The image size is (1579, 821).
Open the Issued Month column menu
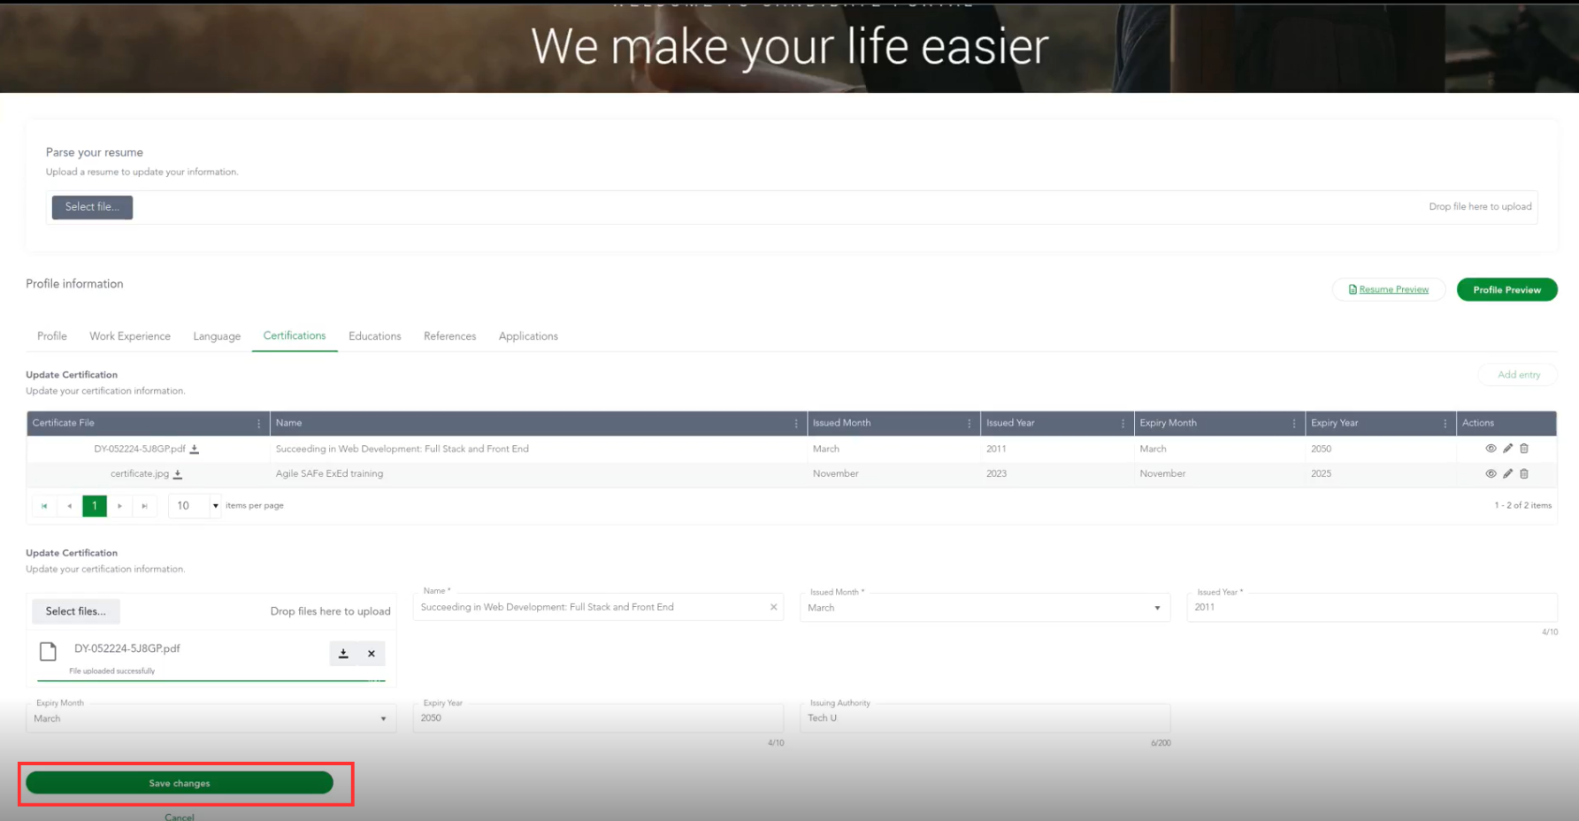(x=970, y=424)
